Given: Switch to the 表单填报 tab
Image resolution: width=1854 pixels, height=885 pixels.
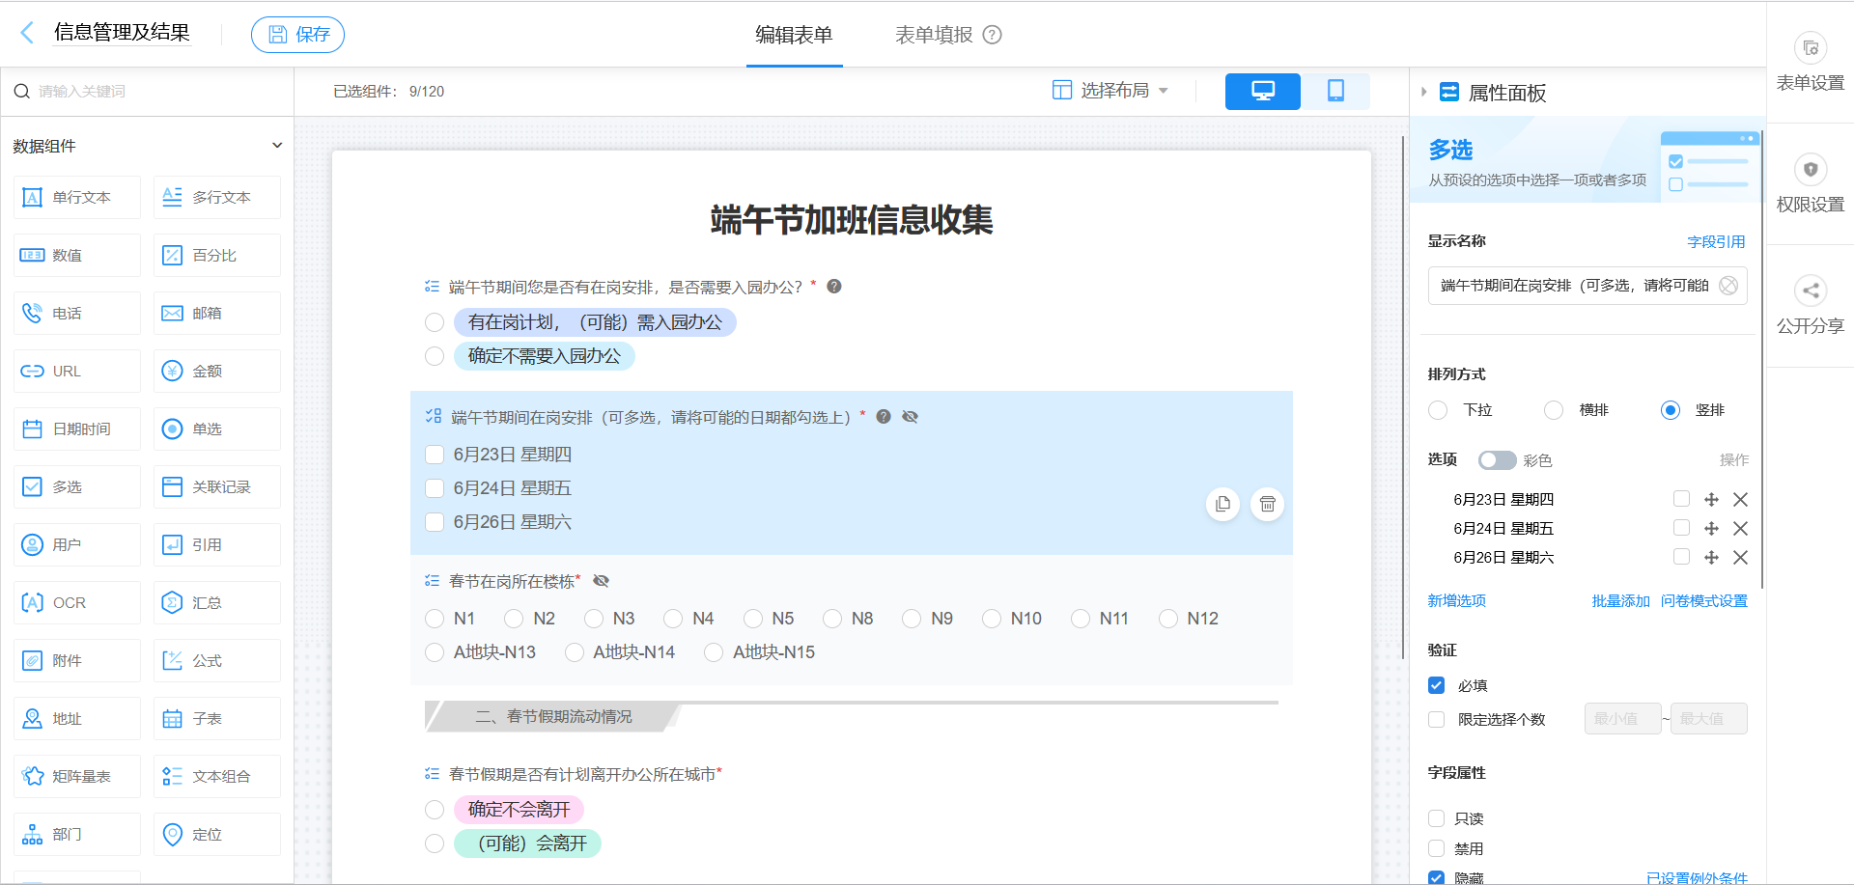Looking at the screenshot, I should coord(933,34).
